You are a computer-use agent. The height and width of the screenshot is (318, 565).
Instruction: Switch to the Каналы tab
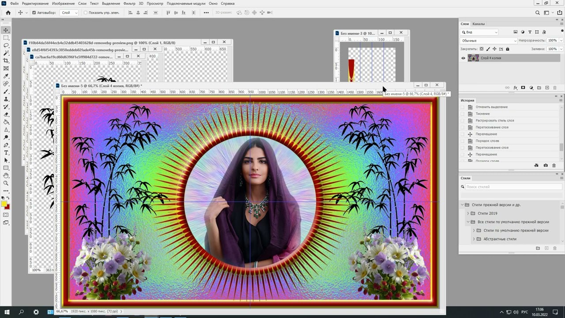(478, 24)
